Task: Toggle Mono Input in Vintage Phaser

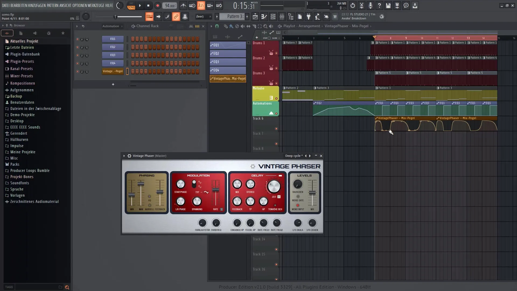Action: click(298, 205)
